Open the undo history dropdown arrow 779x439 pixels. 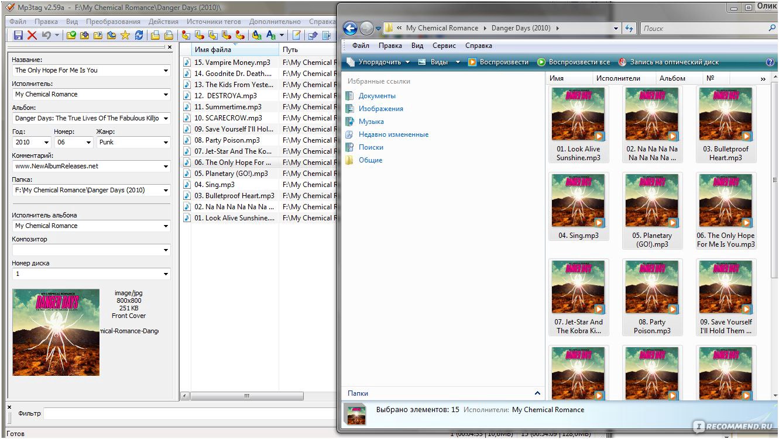tap(57, 35)
